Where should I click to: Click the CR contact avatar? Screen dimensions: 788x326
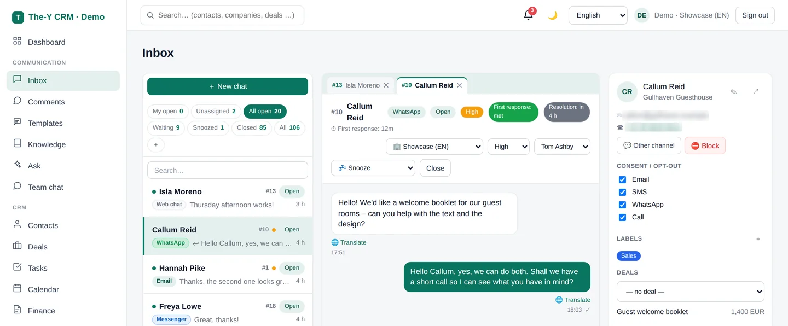(x=627, y=92)
